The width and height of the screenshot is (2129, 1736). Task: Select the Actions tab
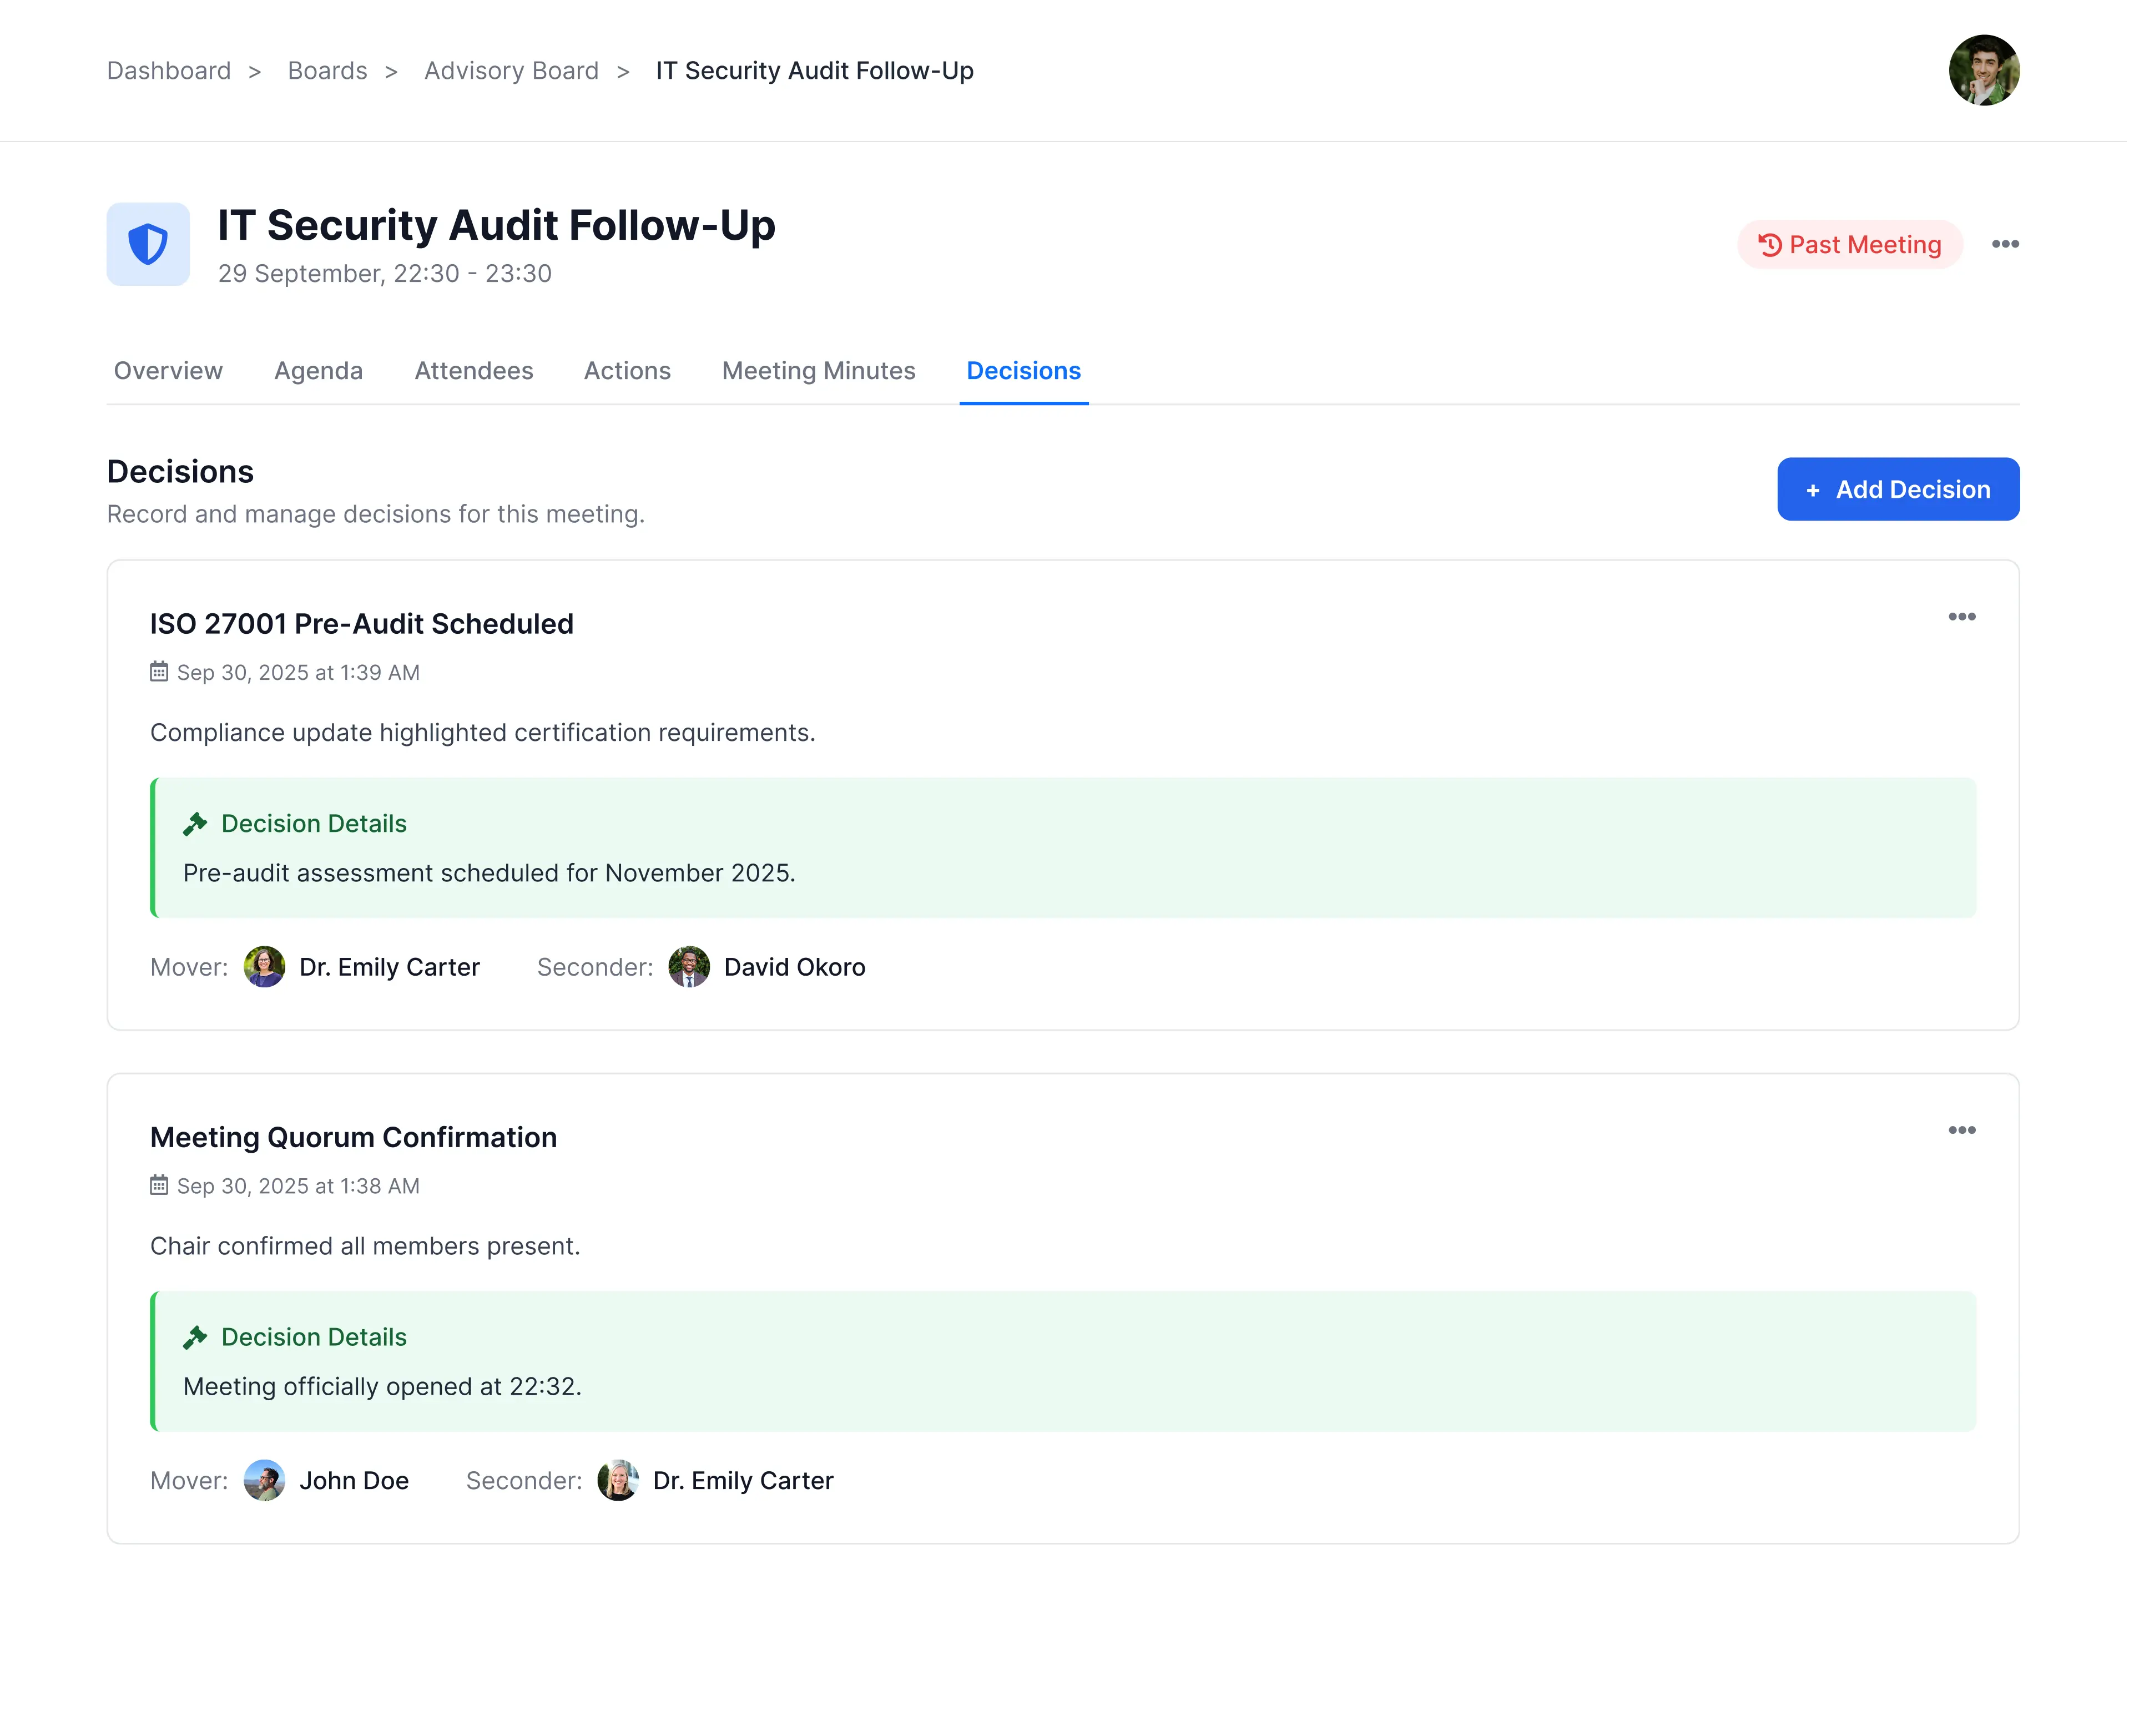627,371
